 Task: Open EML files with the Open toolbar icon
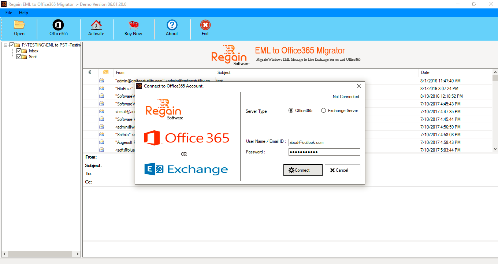pyautogui.click(x=19, y=25)
